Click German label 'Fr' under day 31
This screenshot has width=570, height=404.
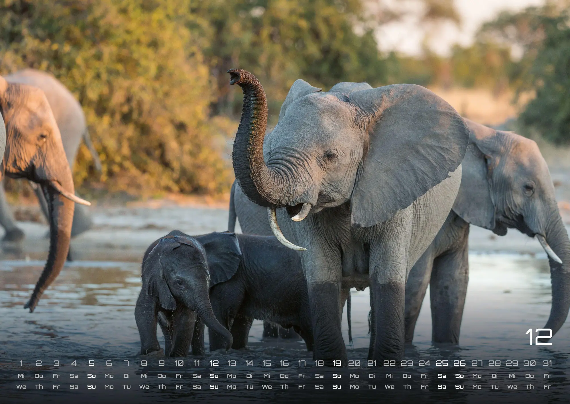tap(547, 376)
